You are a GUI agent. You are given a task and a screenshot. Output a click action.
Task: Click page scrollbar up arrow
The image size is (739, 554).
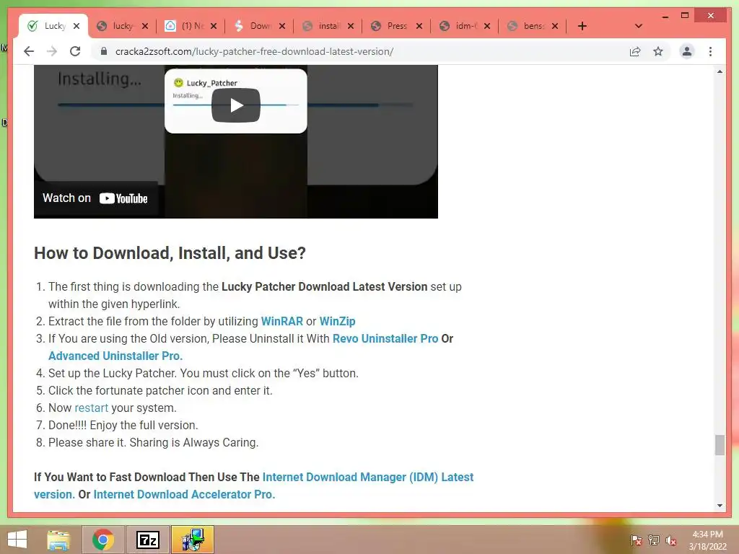coord(720,71)
